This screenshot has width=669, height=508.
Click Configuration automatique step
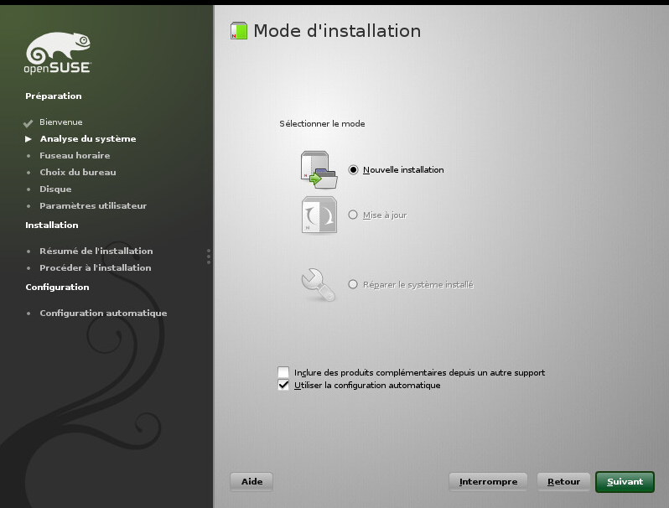103,313
